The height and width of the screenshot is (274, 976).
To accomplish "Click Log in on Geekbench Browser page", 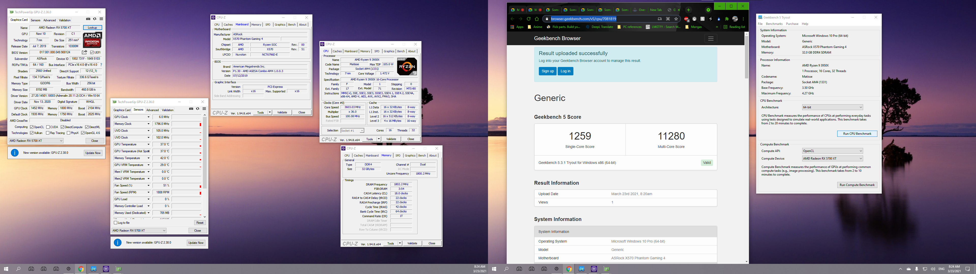I will [565, 71].
